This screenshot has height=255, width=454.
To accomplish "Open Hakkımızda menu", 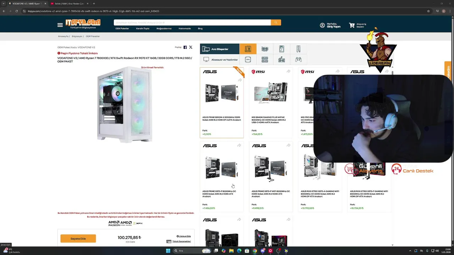I will 185,28.
